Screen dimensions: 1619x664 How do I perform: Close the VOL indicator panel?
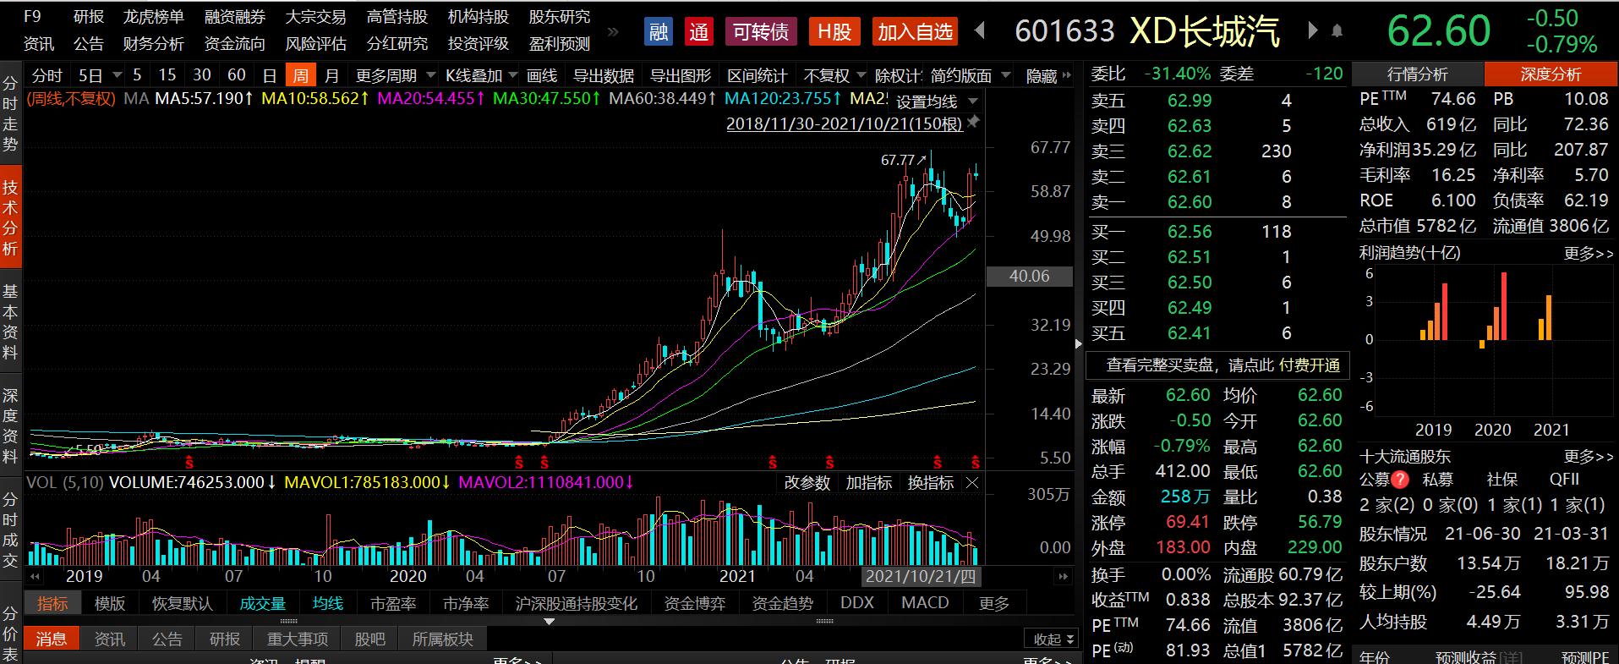click(x=972, y=483)
